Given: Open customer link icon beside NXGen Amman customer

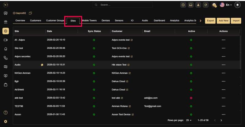Looking at the screenshot, I should 130,73.
